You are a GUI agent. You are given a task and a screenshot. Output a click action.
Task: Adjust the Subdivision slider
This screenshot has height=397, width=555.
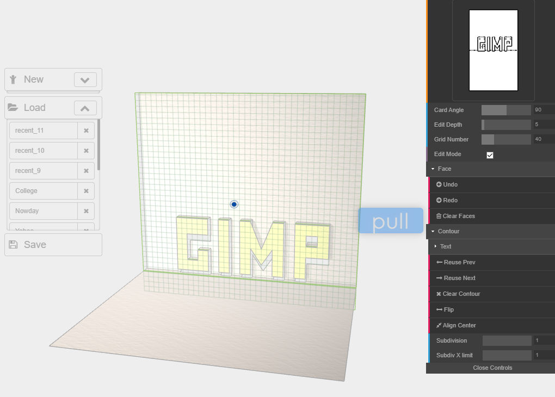click(507, 341)
